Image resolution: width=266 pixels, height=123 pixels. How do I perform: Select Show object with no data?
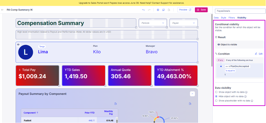(x=216, y=92)
